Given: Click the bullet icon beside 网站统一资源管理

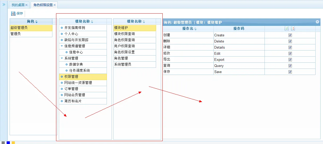Looking at the screenshot, I should (x=62, y=83).
